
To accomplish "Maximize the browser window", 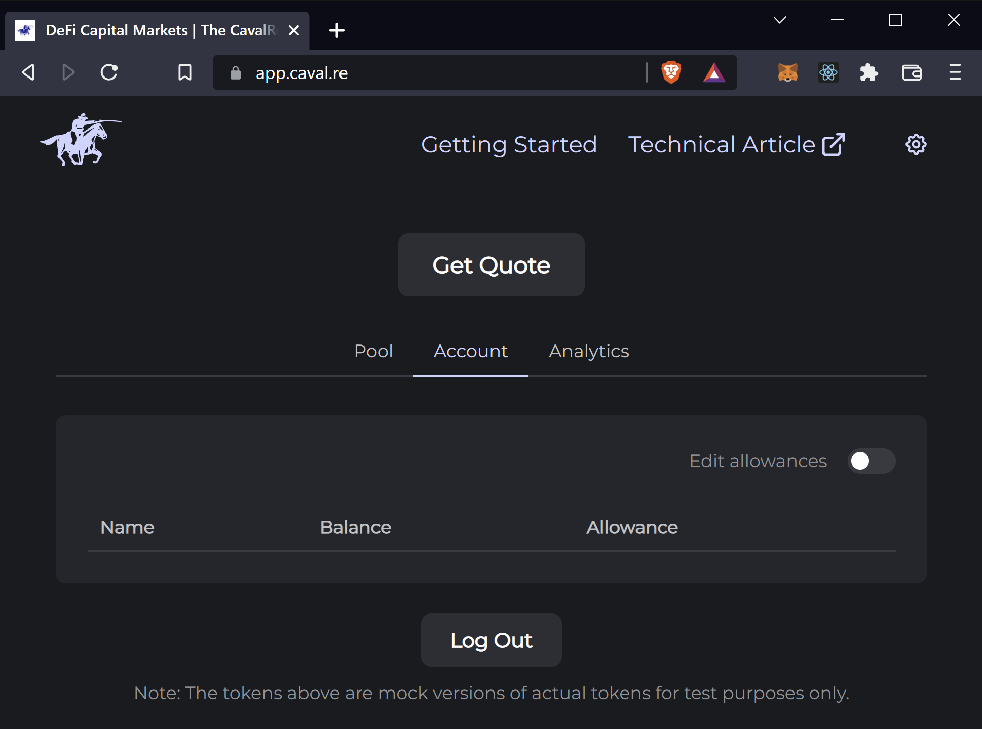I will click(x=895, y=20).
